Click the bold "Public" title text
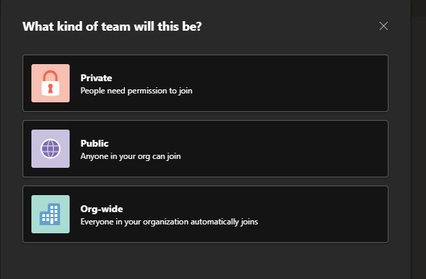The height and width of the screenshot is (279, 426). (x=94, y=143)
